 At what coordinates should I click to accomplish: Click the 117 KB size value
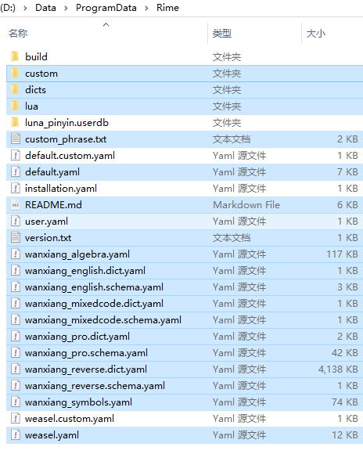pos(342,254)
